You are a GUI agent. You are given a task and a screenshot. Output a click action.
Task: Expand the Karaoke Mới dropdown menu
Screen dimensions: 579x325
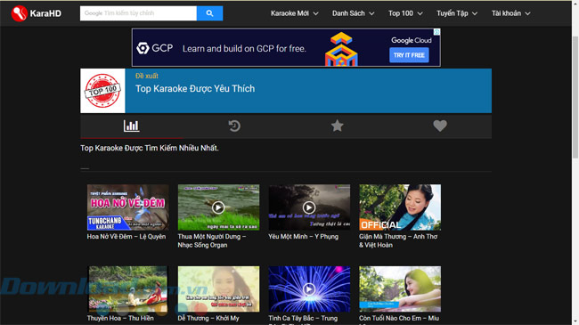pyautogui.click(x=294, y=13)
